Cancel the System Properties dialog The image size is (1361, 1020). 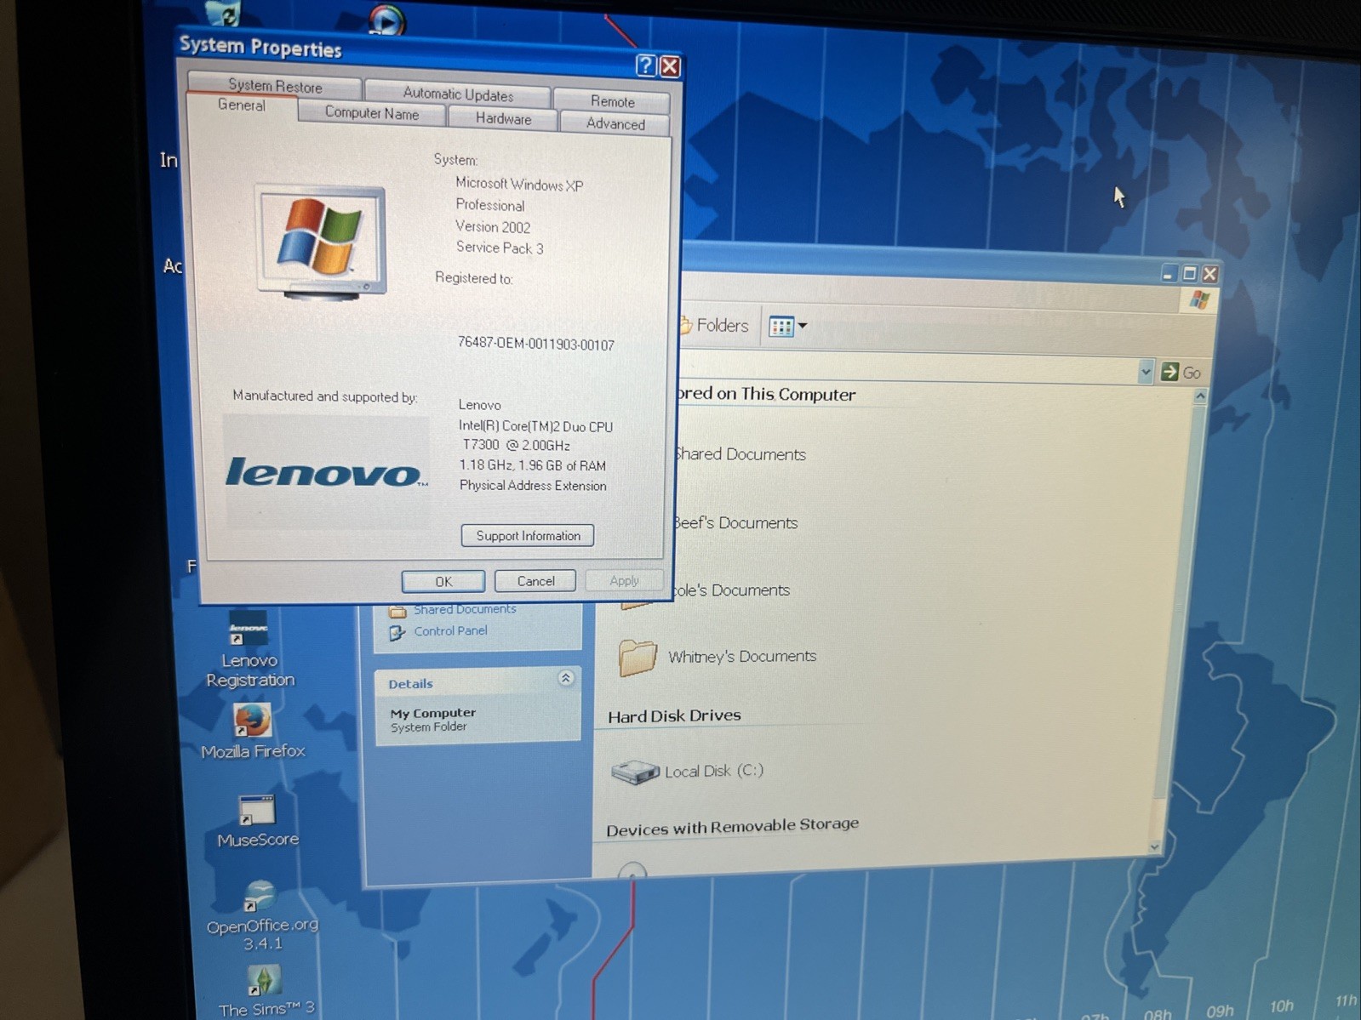[x=535, y=581]
